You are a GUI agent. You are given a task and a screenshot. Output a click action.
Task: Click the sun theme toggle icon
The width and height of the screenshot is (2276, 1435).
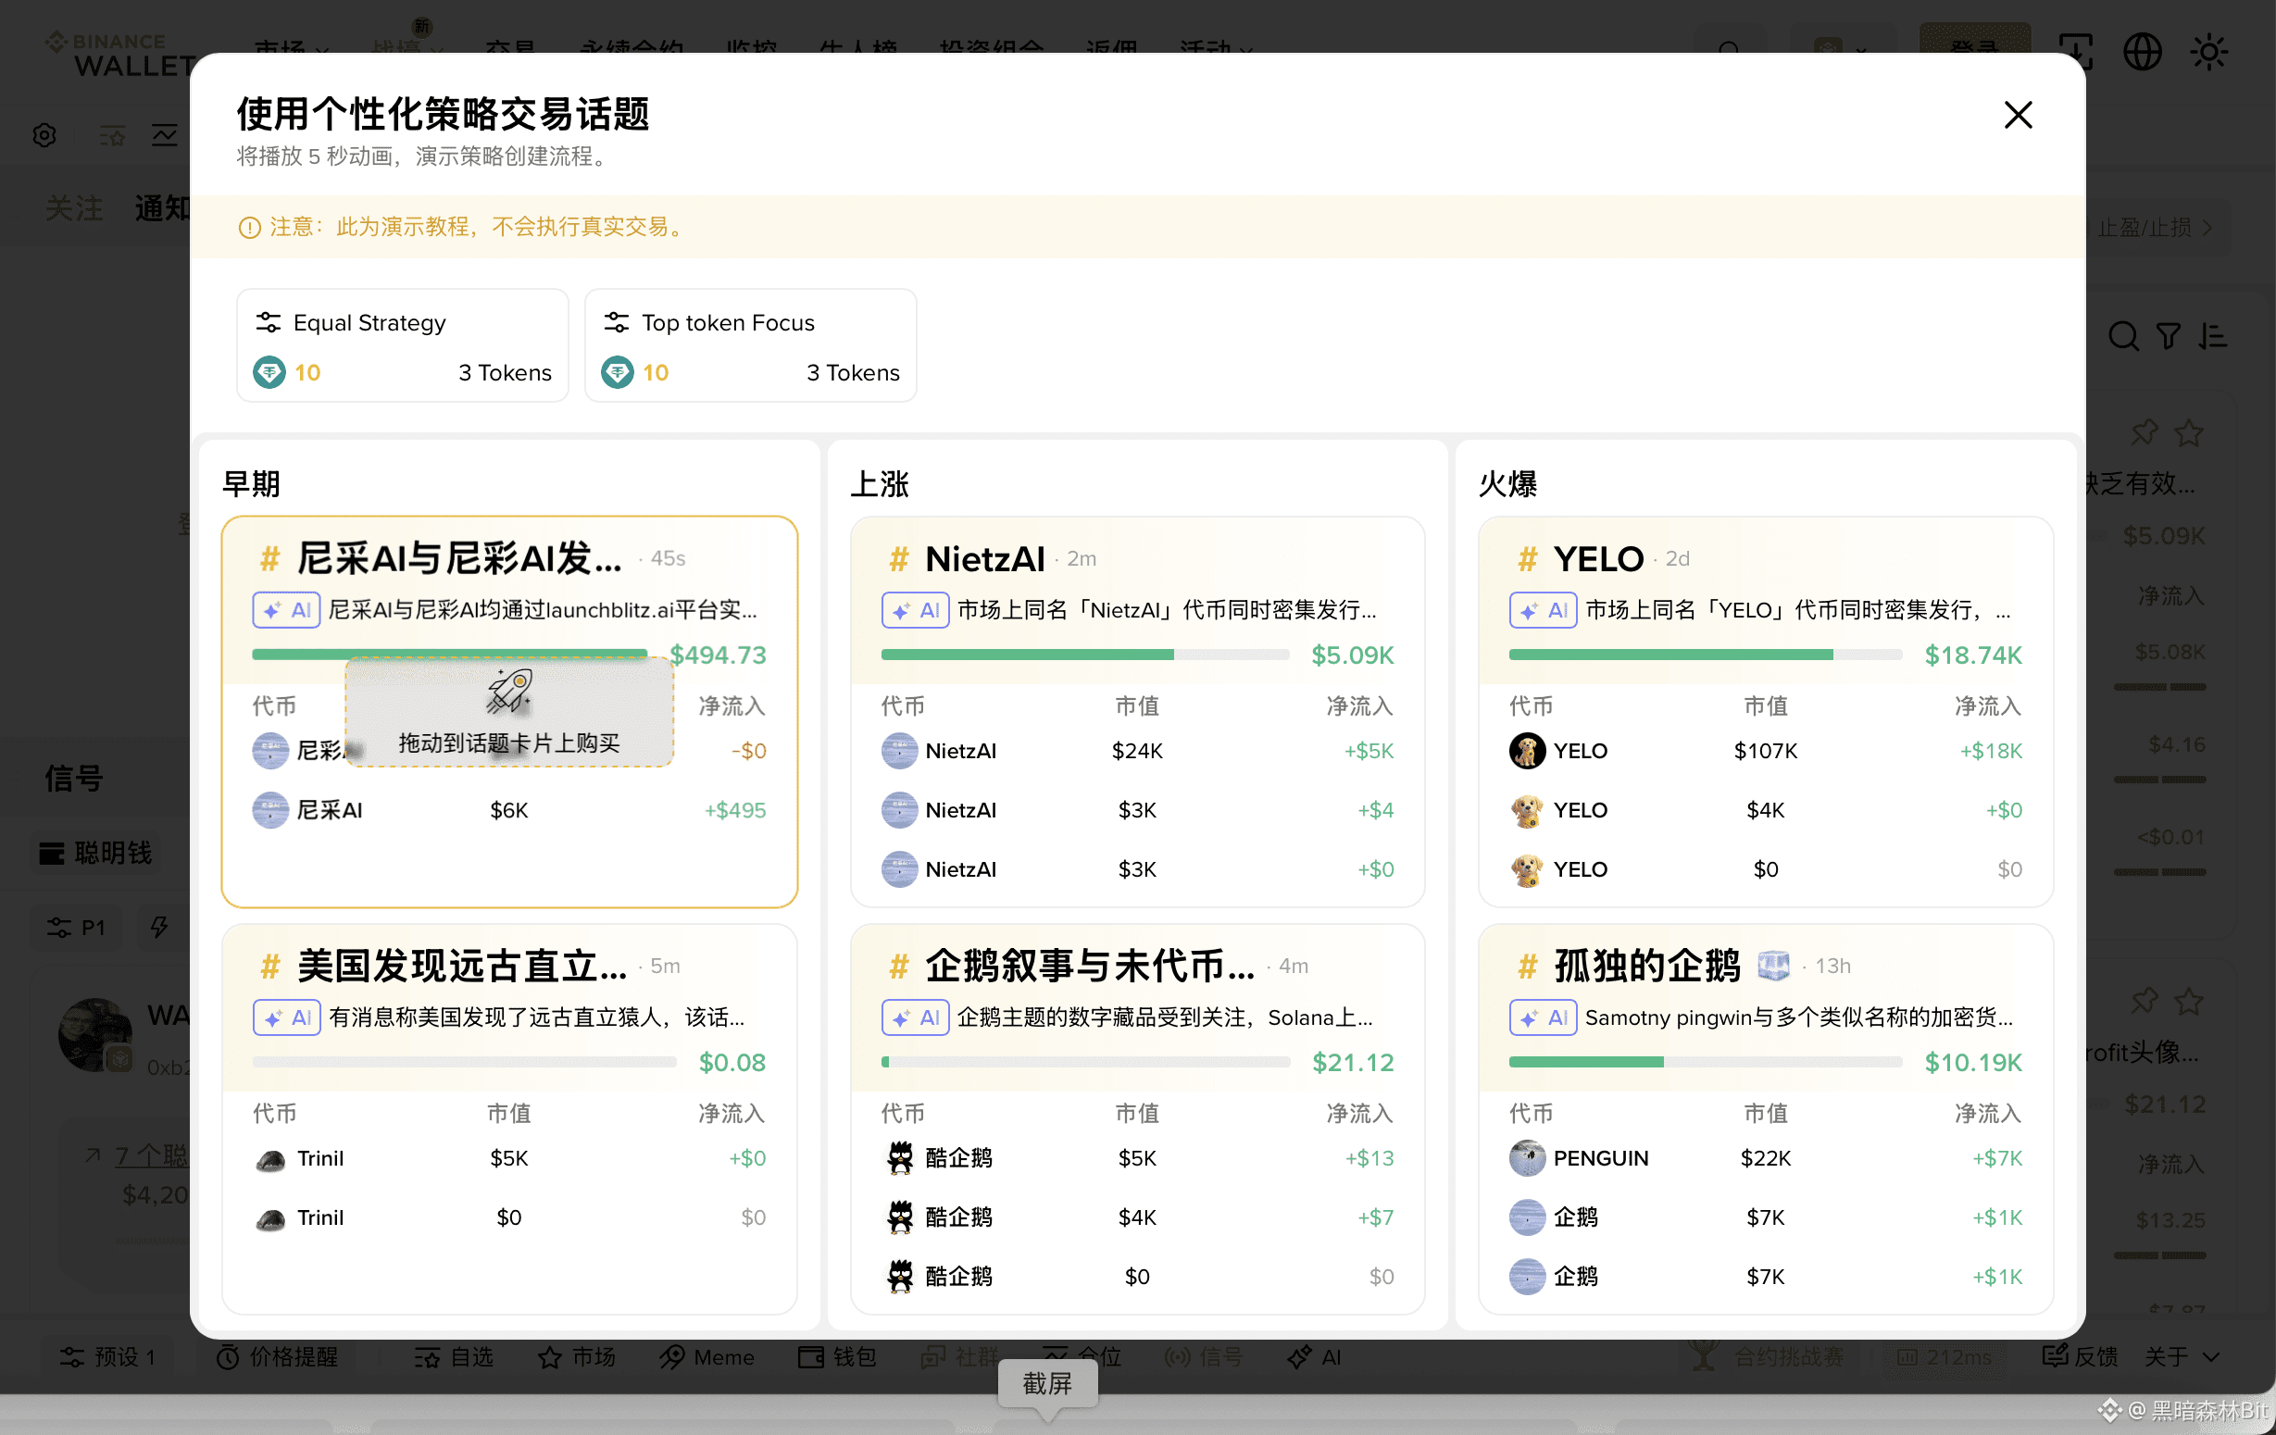click(x=2209, y=52)
